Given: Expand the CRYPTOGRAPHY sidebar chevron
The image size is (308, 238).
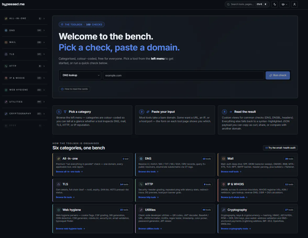Looking at the screenshot, I should (x=44, y=114).
